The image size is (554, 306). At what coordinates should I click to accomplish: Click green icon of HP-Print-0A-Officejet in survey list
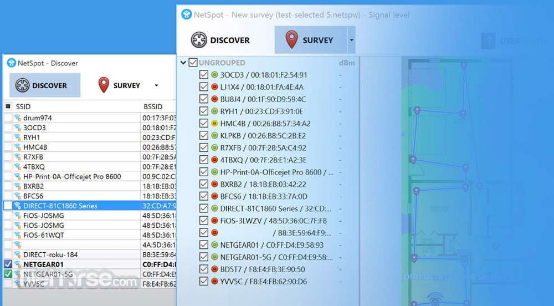tap(214, 172)
